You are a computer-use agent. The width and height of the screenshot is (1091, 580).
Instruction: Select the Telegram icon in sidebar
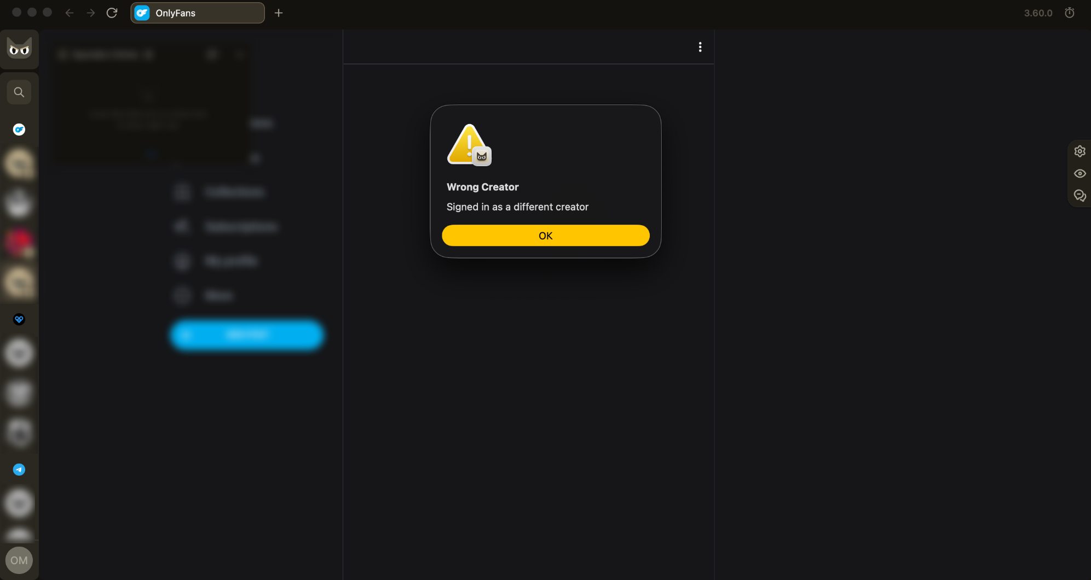[19, 470]
